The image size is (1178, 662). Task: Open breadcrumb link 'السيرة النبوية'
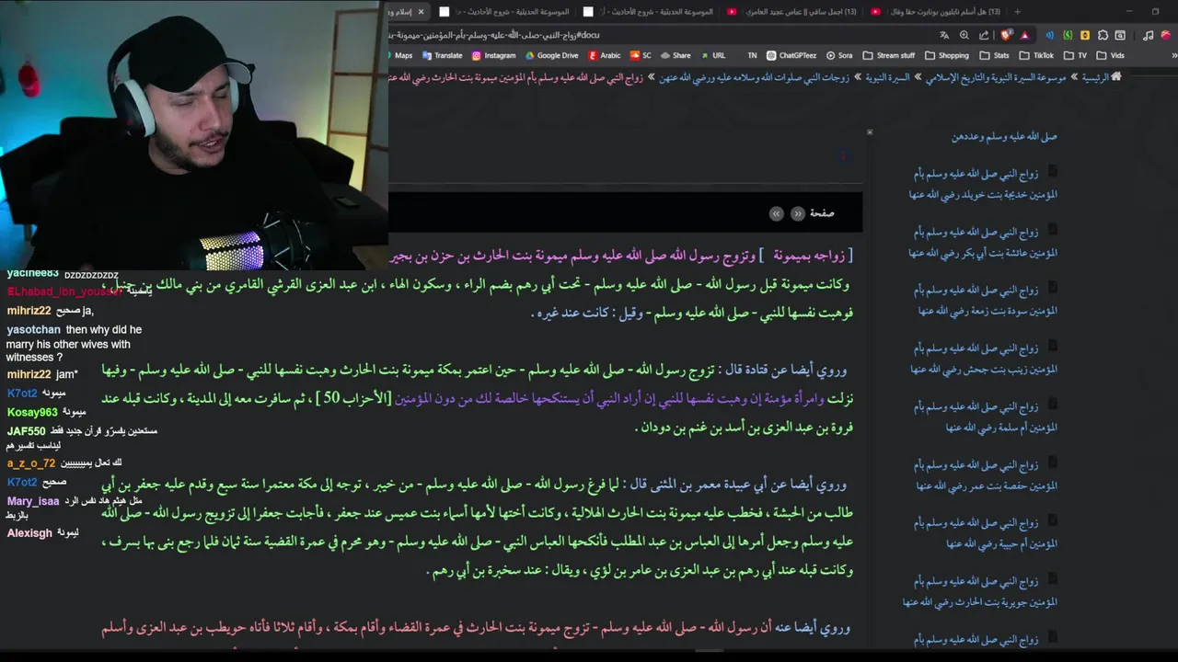coord(887,77)
